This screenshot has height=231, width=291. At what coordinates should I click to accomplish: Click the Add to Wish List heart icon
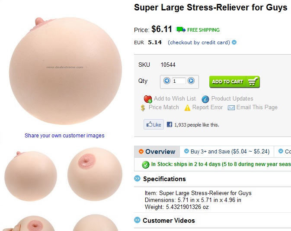148,99
